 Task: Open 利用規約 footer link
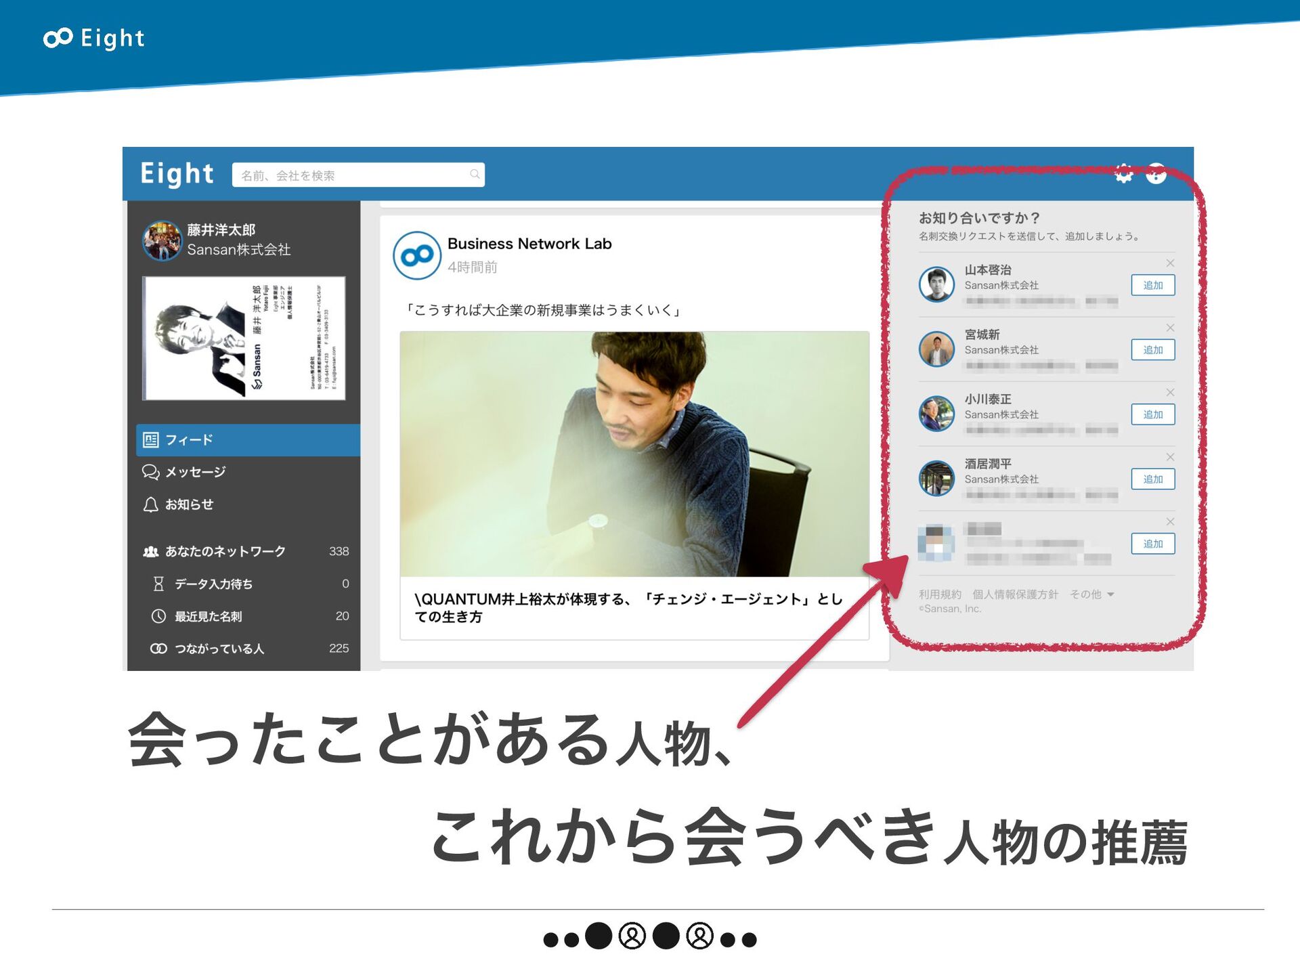click(940, 594)
